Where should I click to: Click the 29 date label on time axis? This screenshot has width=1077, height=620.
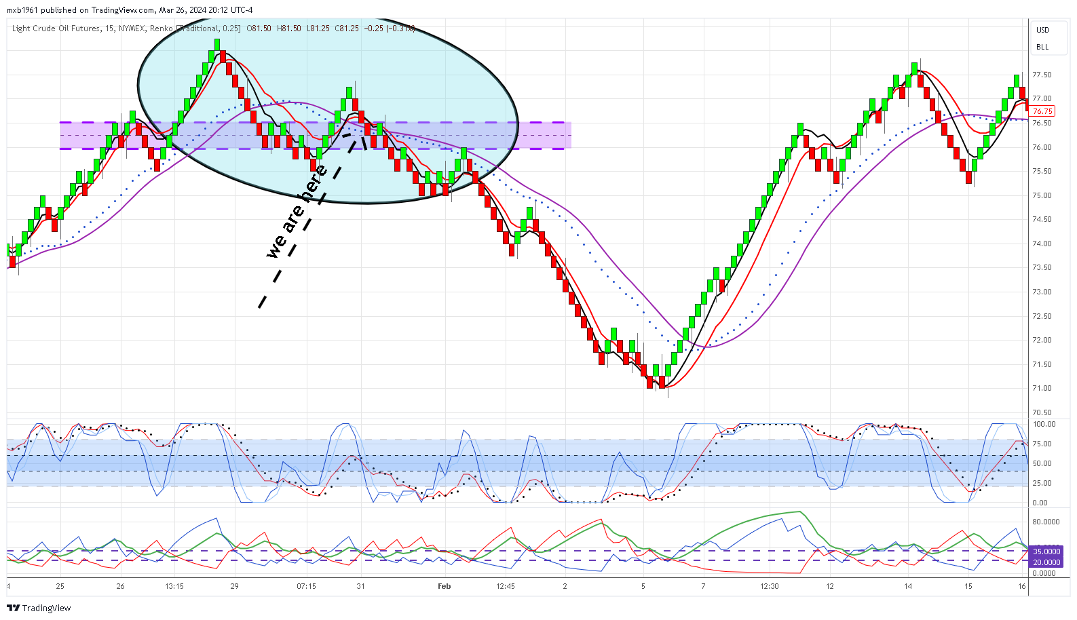[234, 586]
